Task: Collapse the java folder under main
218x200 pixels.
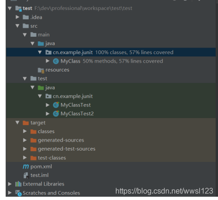Action: [32, 43]
